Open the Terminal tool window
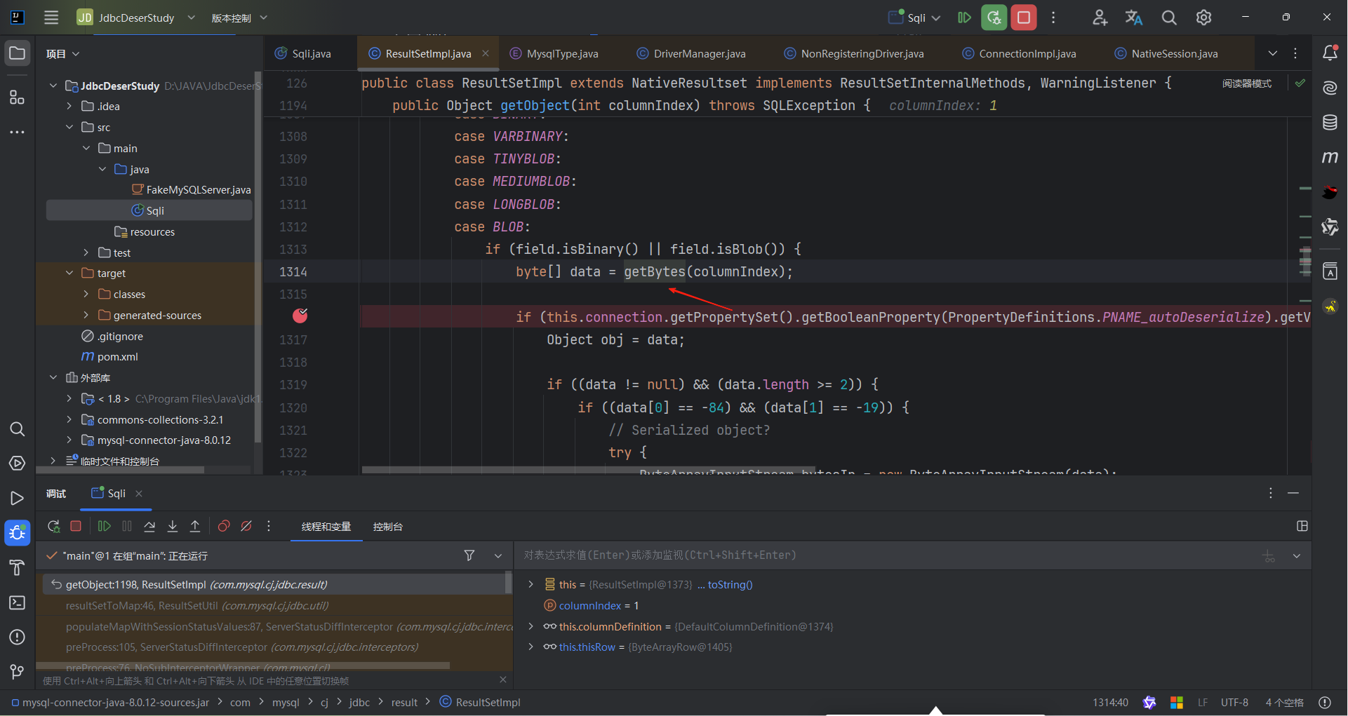This screenshot has height=716, width=1348. [18, 602]
